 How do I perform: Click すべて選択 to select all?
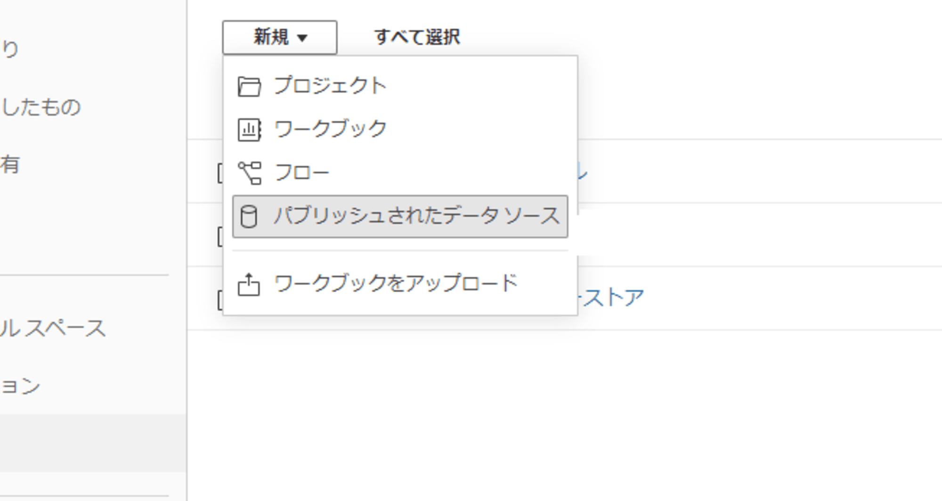(417, 37)
